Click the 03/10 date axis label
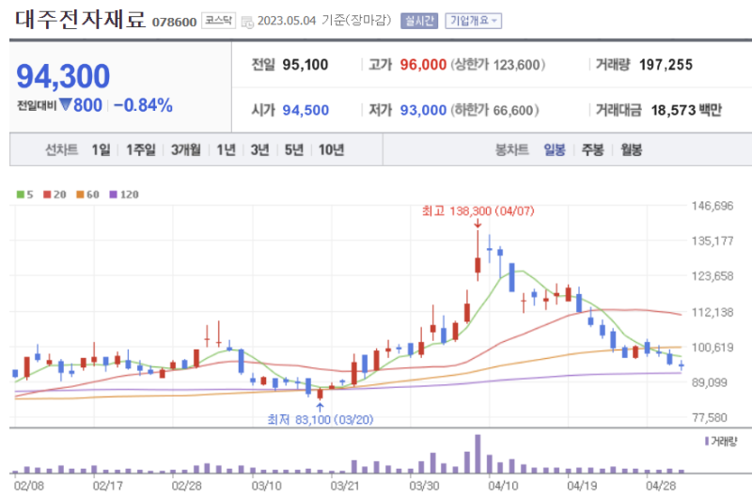Image resolution: width=752 pixels, height=497 pixels. point(266,486)
